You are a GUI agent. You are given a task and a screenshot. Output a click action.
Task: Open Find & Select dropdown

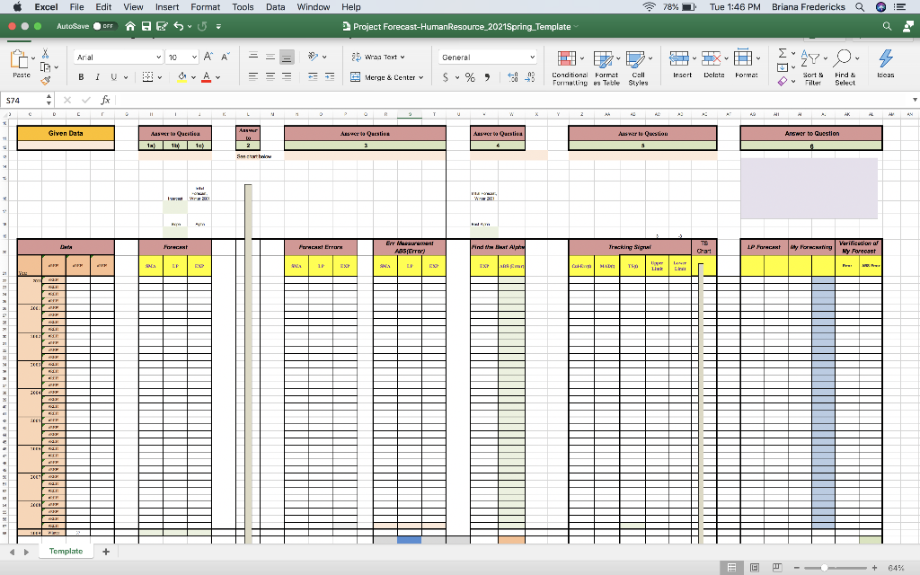click(x=845, y=68)
